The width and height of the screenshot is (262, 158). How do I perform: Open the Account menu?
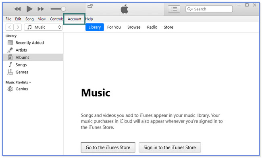[74, 19]
